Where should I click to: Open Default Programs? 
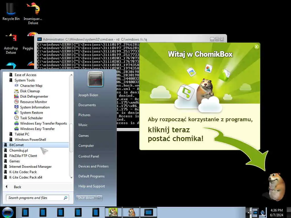(x=92, y=176)
